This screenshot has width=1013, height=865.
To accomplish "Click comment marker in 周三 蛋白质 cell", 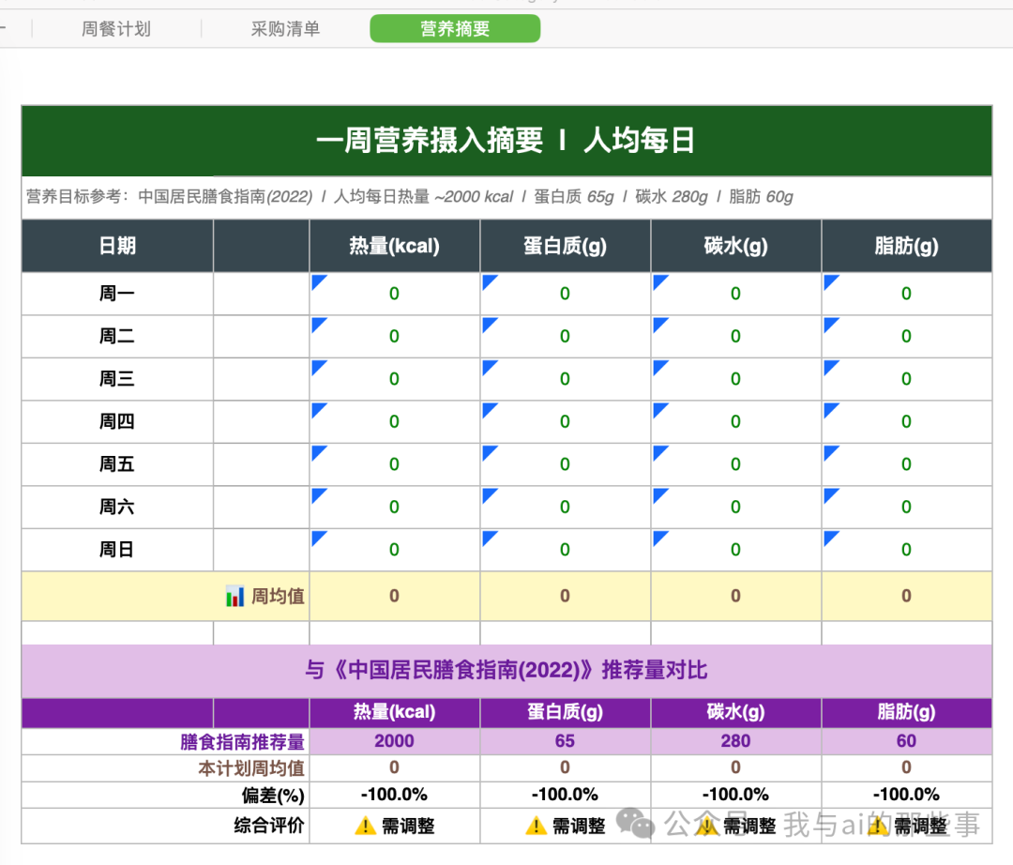I will [488, 365].
